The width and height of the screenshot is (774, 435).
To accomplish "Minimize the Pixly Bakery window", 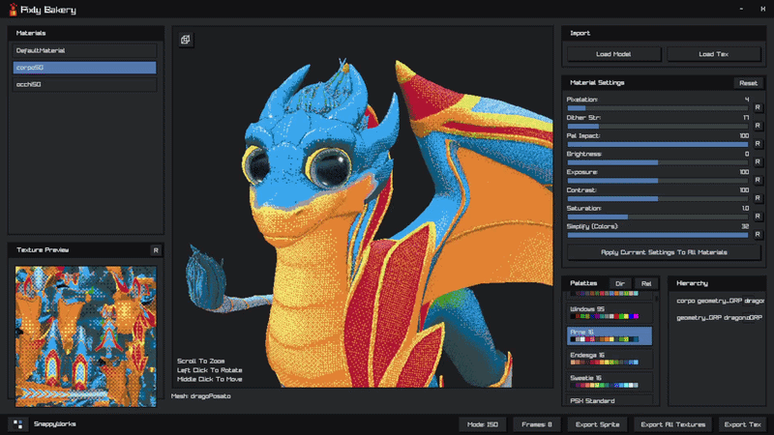I will tap(741, 9).
